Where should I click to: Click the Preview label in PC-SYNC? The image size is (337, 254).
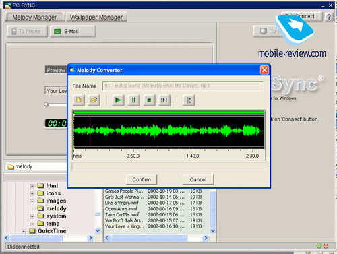(x=56, y=70)
